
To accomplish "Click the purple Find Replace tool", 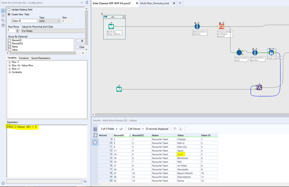I will 259,87.
